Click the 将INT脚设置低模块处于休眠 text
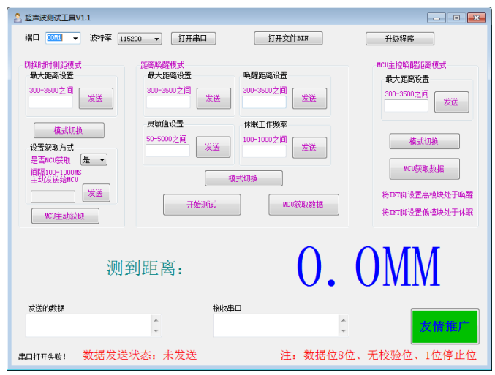Viewport: 495px width, 375px height. point(428,212)
